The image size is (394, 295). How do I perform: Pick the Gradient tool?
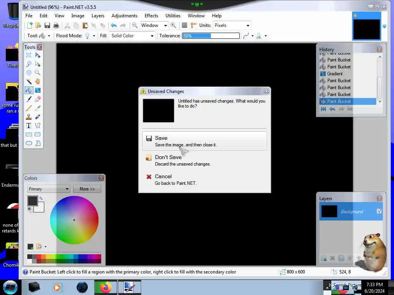38,90
